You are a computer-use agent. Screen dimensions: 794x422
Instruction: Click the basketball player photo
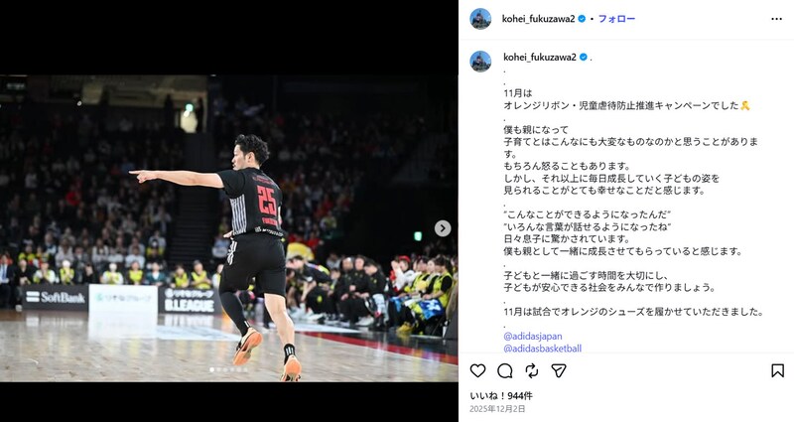point(229,228)
